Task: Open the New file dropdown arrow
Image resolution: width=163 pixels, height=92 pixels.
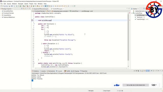Action: (3, 6)
